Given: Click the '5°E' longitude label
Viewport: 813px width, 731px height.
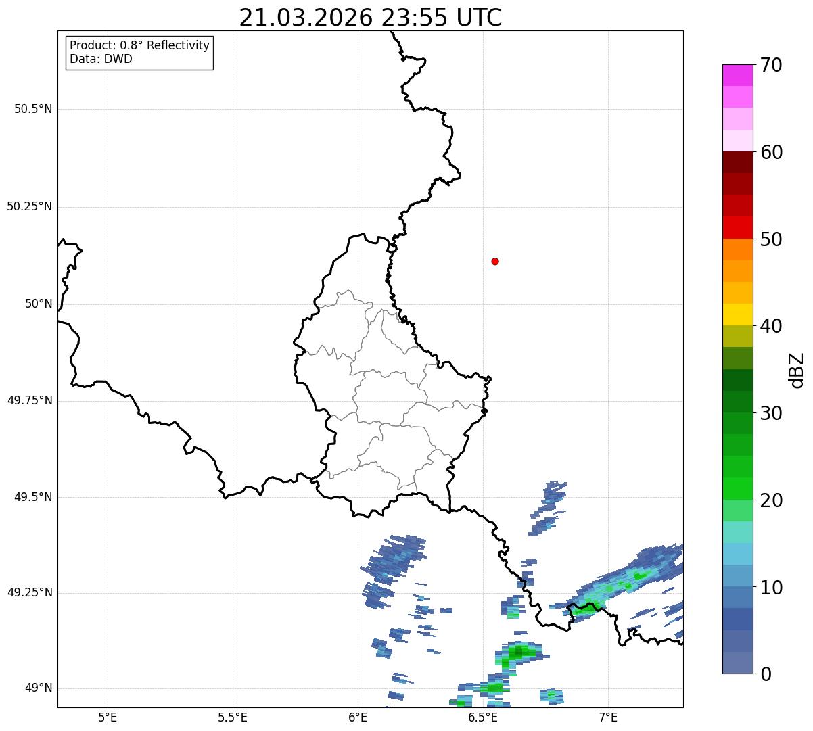Looking at the screenshot, I should [108, 717].
